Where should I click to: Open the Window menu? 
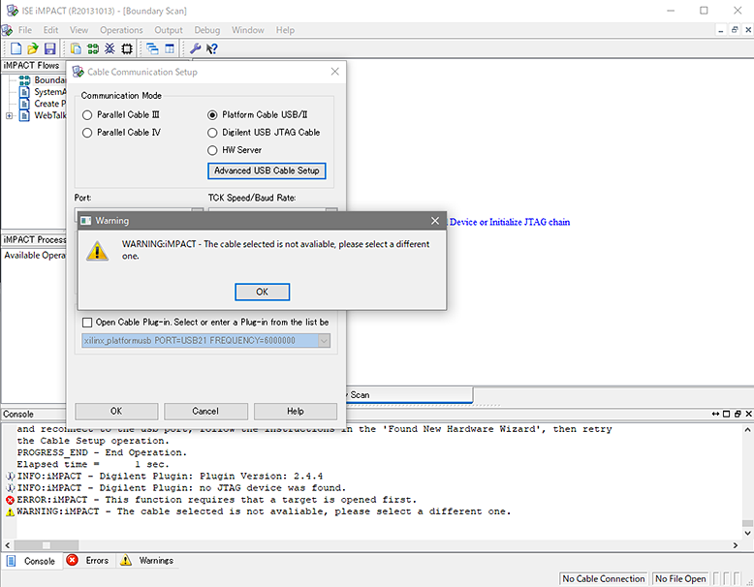[248, 30]
